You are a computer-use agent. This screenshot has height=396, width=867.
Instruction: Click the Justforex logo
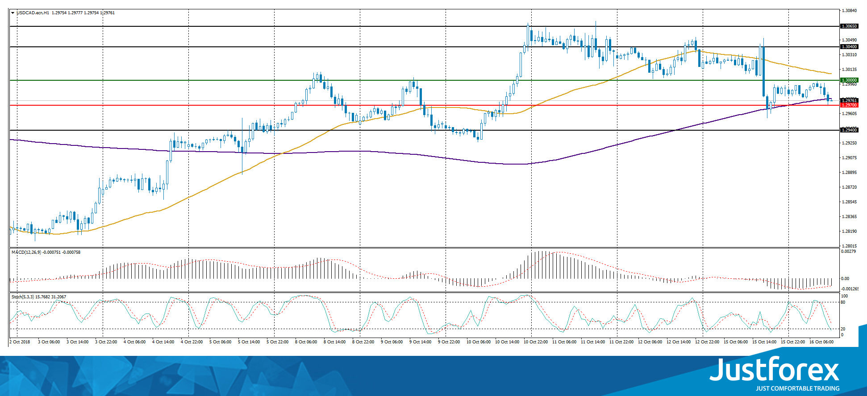(775, 369)
